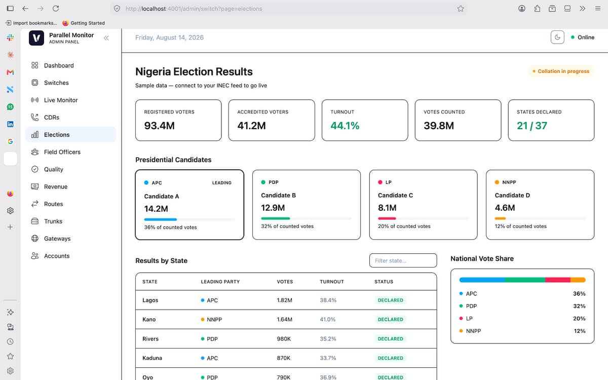Image resolution: width=608 pixels, height=380 pixels.
Task: Select the LP Candidate C card
Action: pyautogui.click(x=424, y=205)
